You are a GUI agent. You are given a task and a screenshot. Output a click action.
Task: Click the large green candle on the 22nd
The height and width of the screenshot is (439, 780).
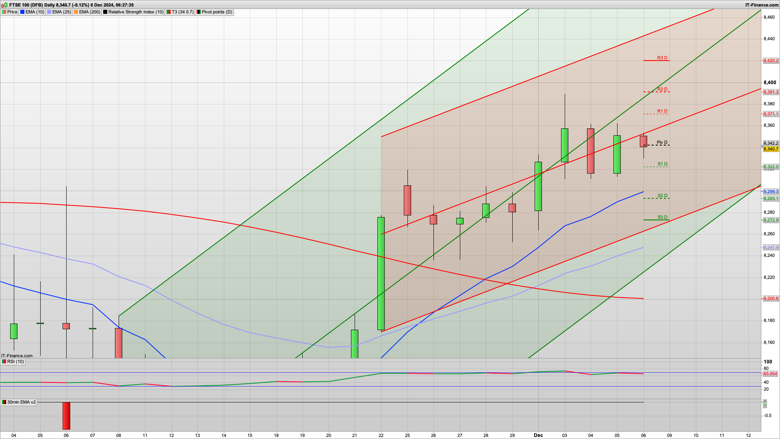[381, 274]
